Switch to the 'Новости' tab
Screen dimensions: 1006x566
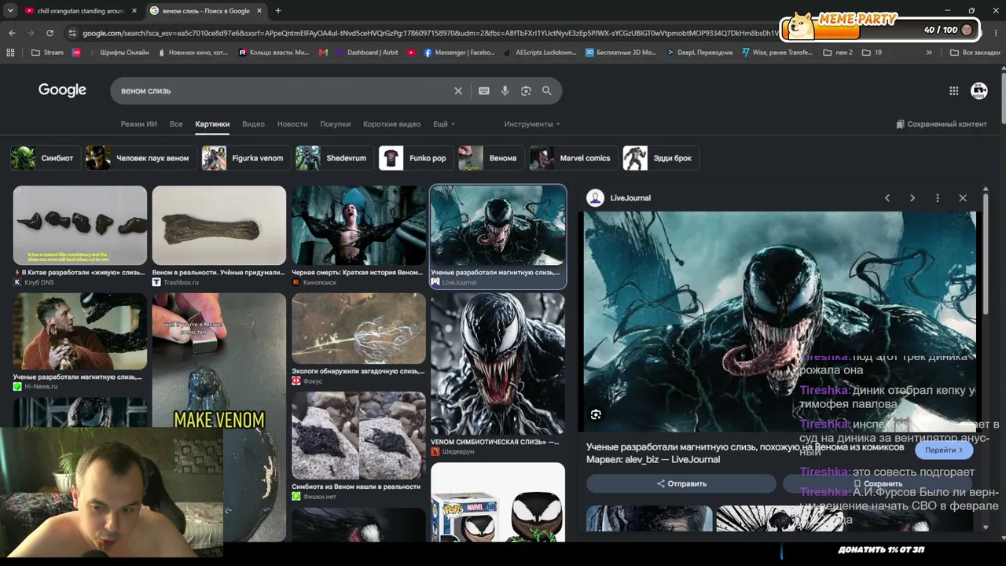click(292, 124)
